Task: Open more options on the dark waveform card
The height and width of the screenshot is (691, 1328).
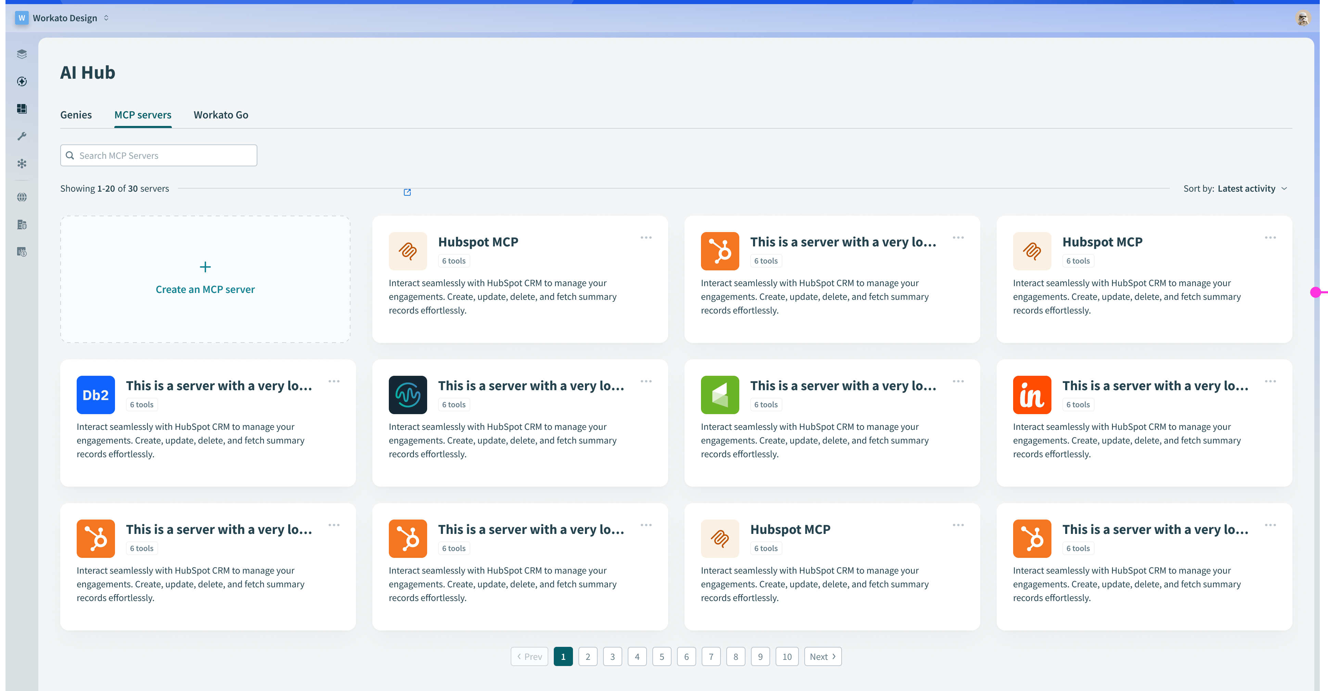Action: (646, 382)
